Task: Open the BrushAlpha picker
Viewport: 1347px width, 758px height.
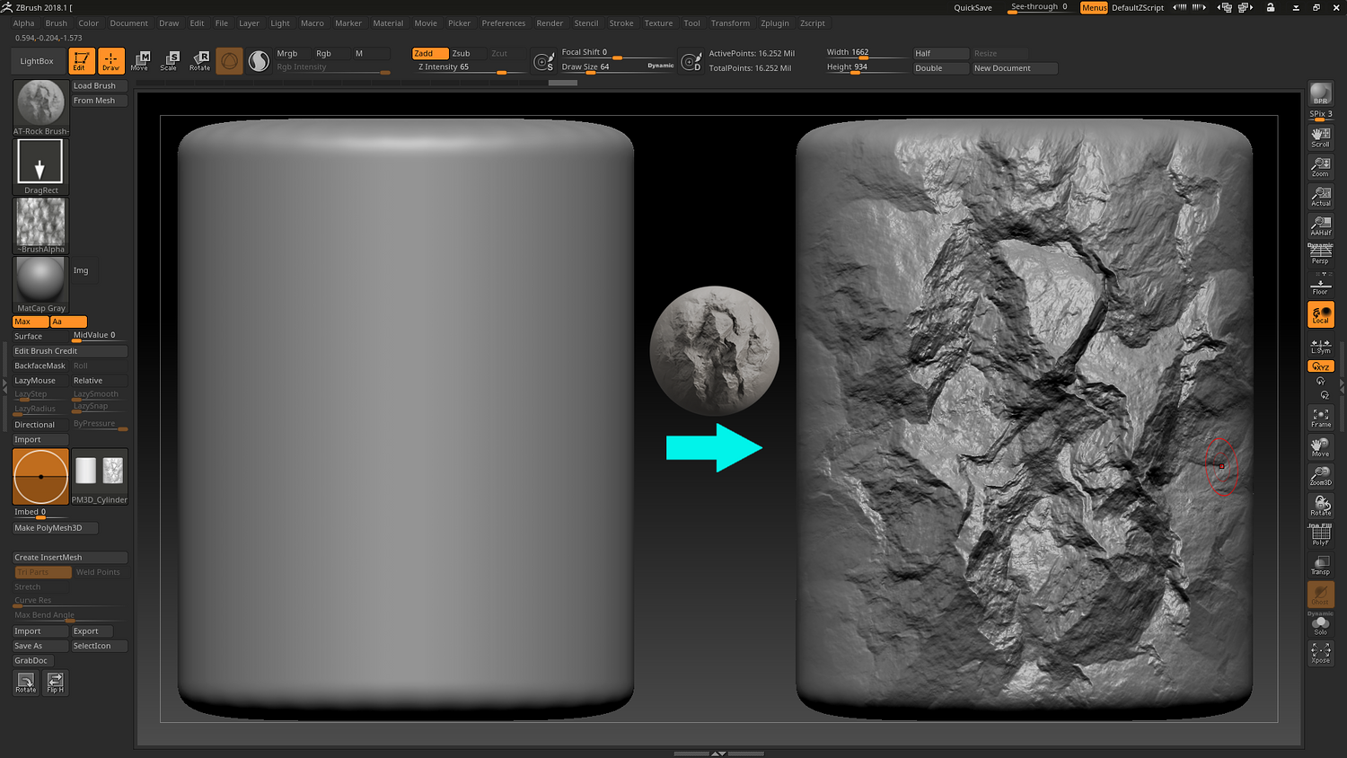Action: click(x=40, y=225)
